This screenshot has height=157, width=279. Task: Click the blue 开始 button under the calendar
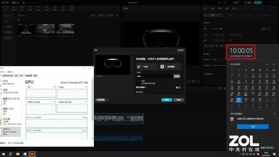[253, 126]
